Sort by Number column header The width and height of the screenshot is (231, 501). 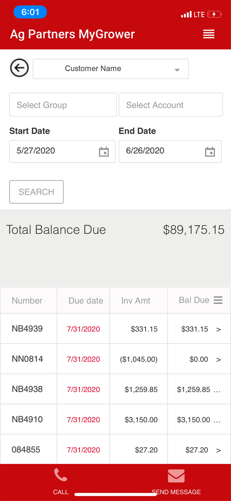click(27, 301)
